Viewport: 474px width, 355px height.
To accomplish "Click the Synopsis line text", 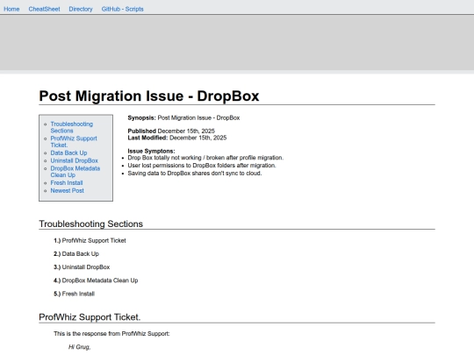I will [183, 117].
